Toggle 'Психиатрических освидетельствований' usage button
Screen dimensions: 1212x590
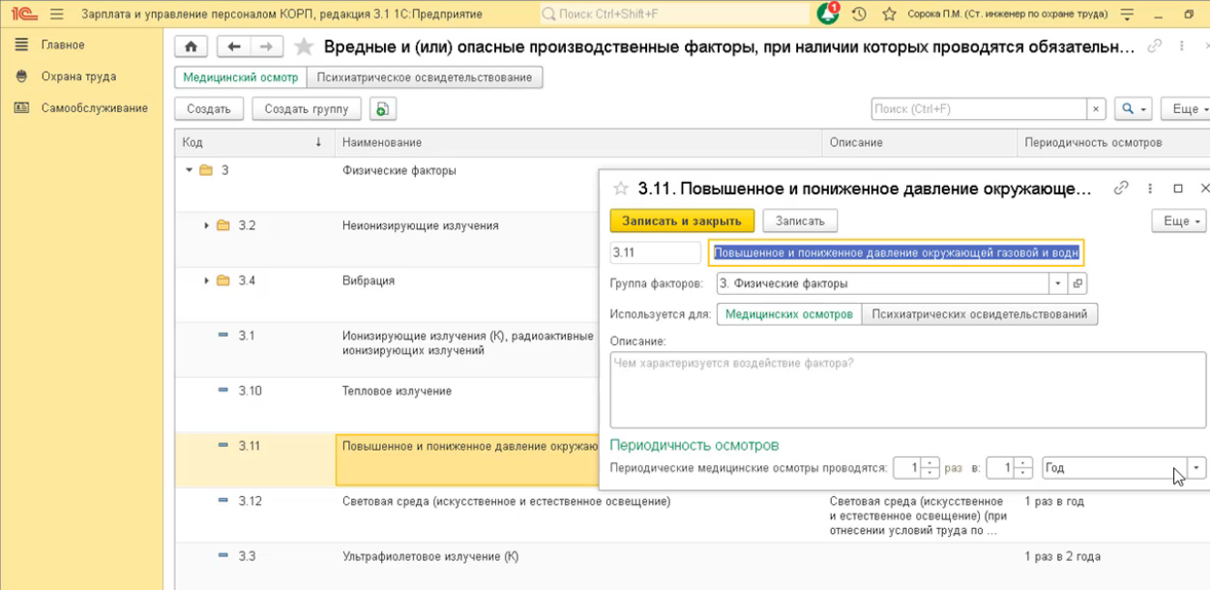click(980, 314)
